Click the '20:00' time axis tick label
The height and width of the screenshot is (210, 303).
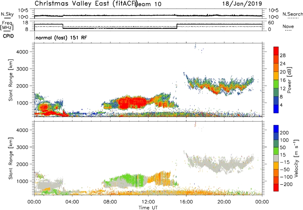(224, 202)
